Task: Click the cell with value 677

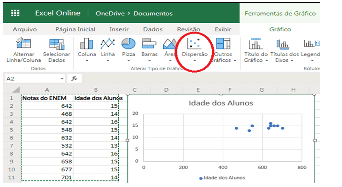Action: point(47,169)
